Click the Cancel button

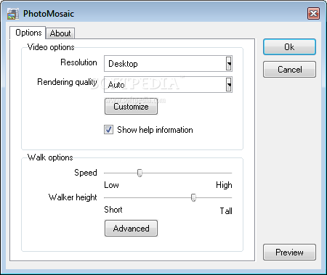[x=289, y=70]
